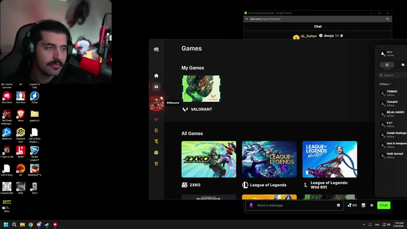The width and height of the screenshot is (407, 229).
Task: Click the points infinity icon in chat
Action: point(352,205)
